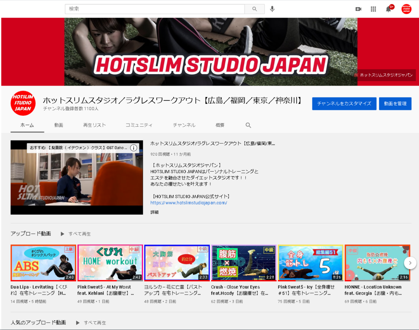Click 48 回視聴・2 日前 text
Screen dimensions: 419x330
click(160, 301)
